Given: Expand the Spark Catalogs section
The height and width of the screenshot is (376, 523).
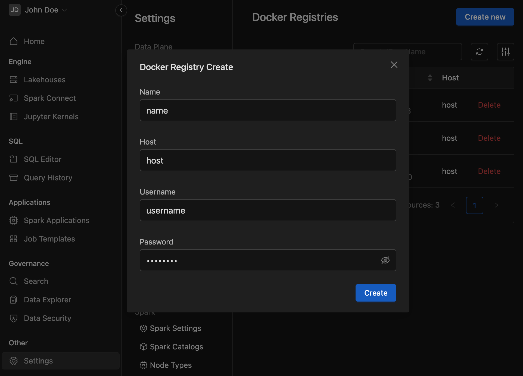Looking at the screenshot, I should tap(176, 347).
